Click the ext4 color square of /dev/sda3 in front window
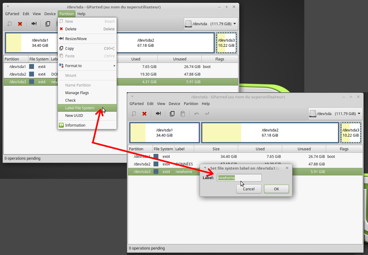This screenshot has width=368, height=255. pyautogui.click(x=156, y=172)
